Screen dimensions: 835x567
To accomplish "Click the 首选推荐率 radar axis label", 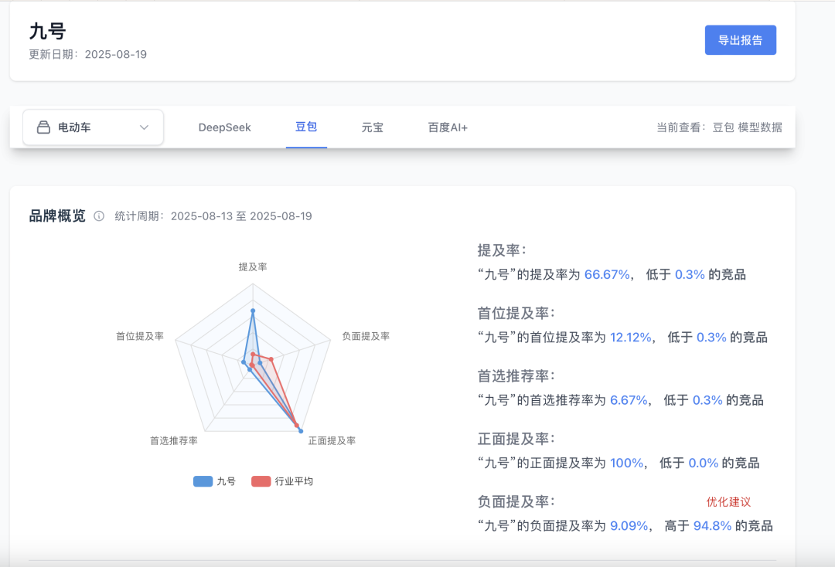I will tap(174, 440).
